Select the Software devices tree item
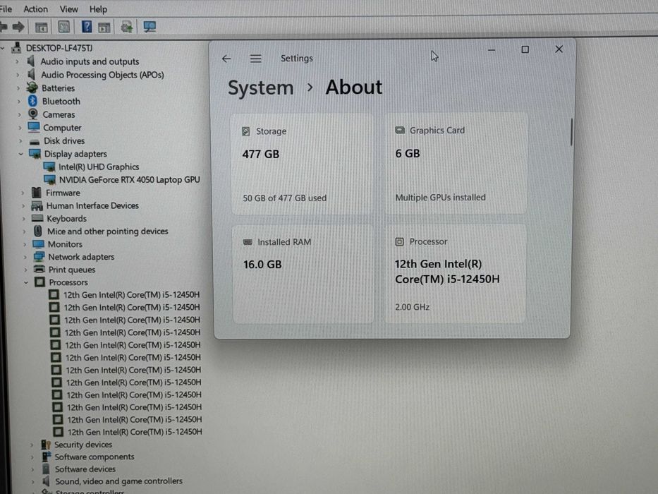Viewport: 658px width, 494px height. click(x=85, y=469)
